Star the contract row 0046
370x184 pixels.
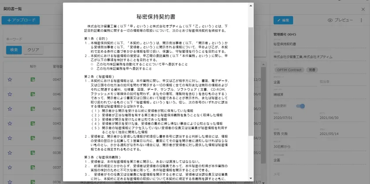10,94
